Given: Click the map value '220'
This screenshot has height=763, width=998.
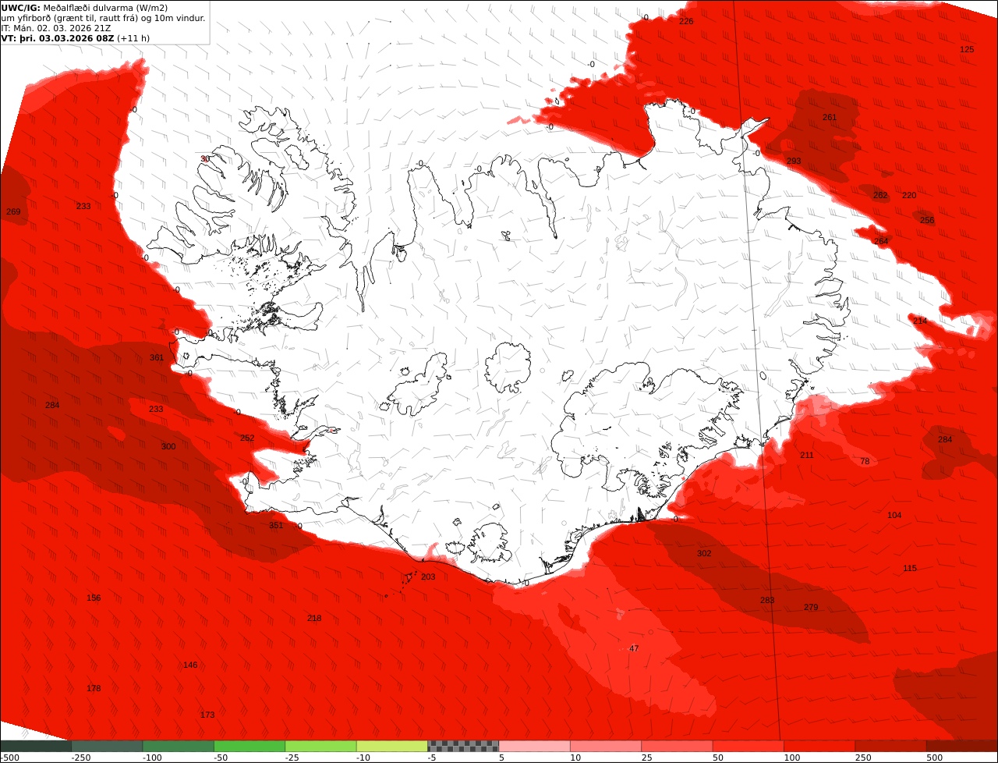Looking at the screenshot, I should pos(909,195).
